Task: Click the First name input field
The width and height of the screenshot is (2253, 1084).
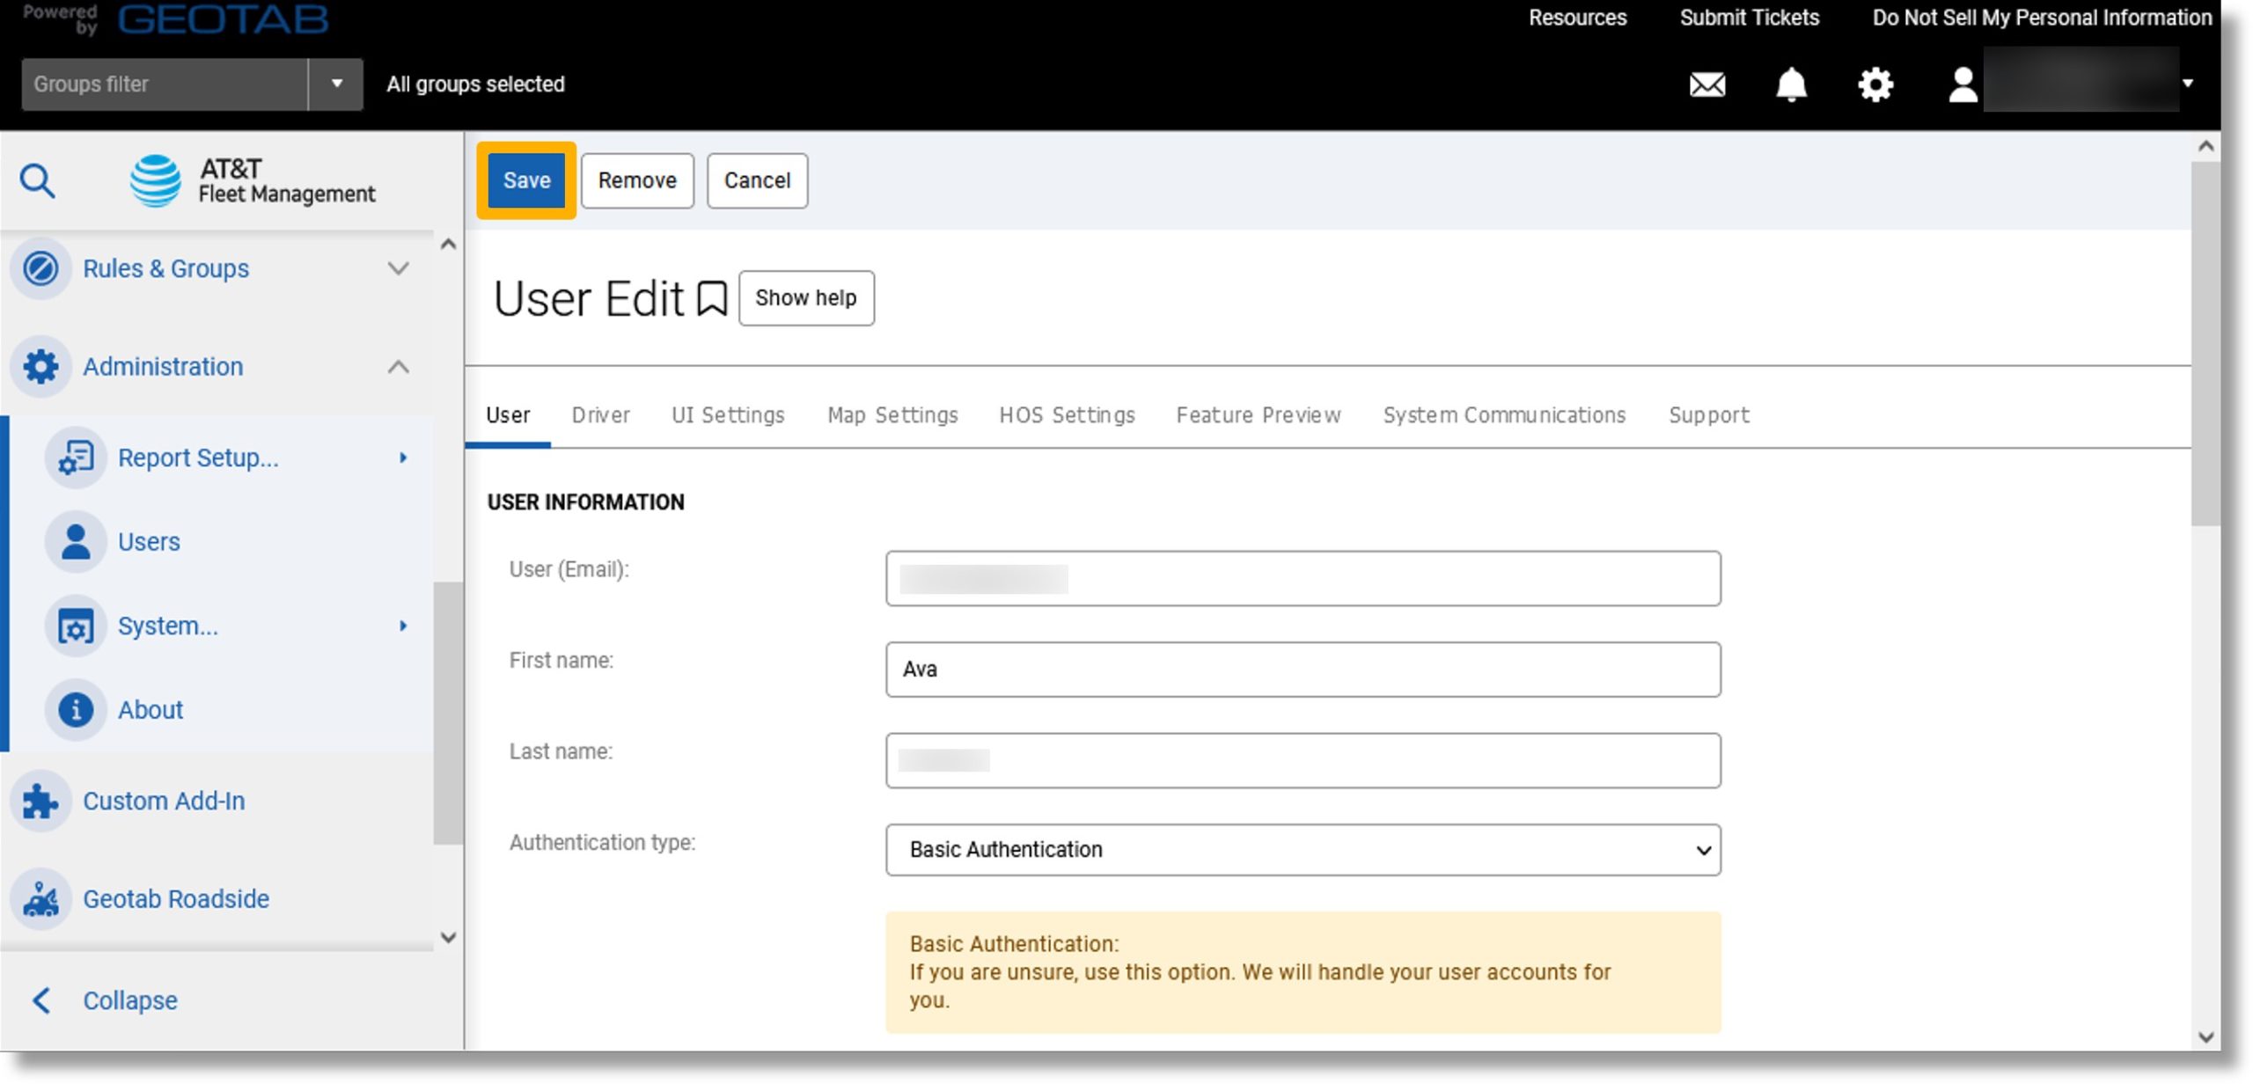Action: 1302,669
